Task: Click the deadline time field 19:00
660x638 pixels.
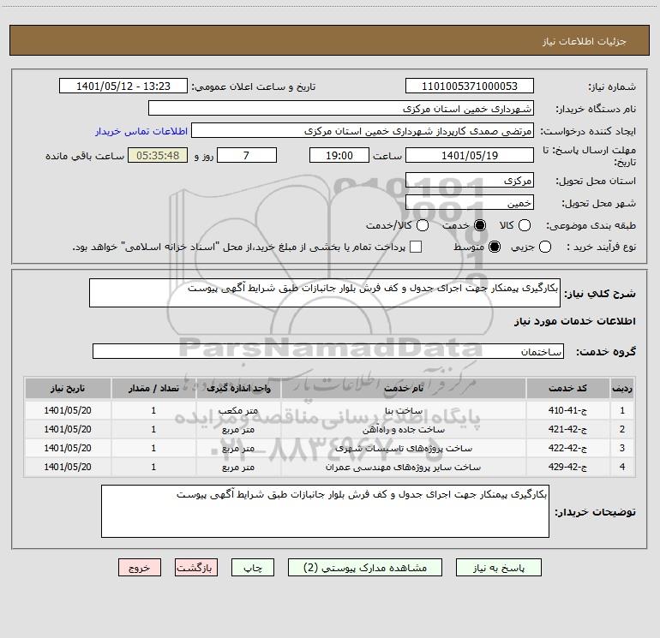Action: (x=339, y=155)
